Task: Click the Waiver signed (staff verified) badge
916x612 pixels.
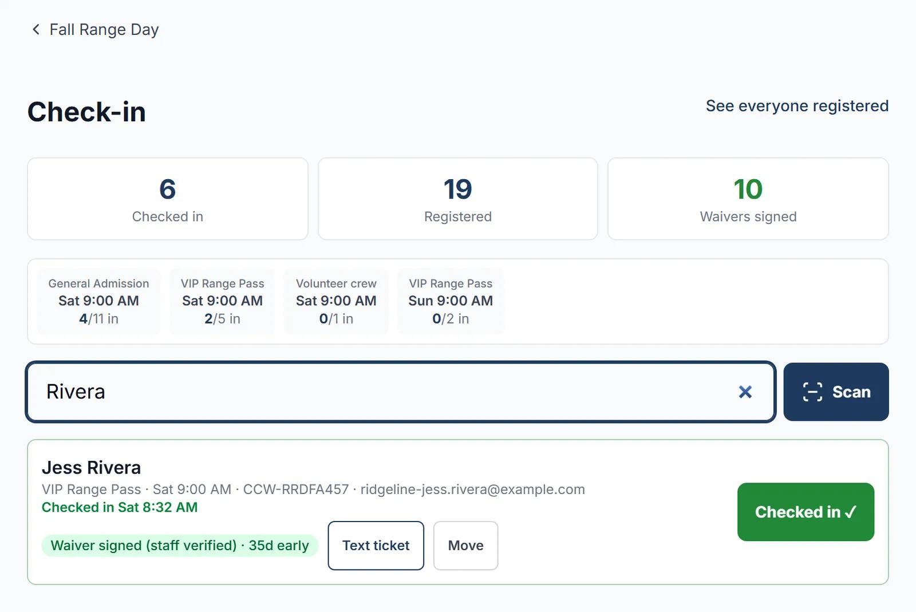Action: [180, 546]
